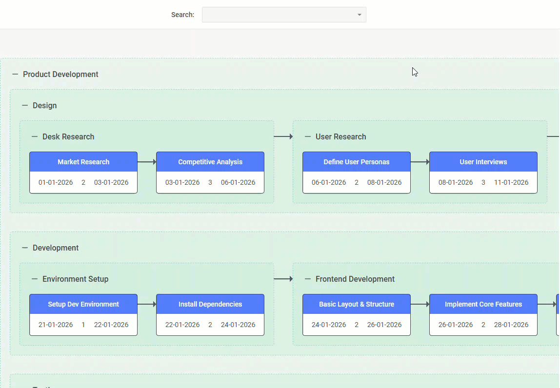Viewport: 560px width, 388px height.
Task: Click inside the Search combo field
Action: pyautogui.click(x=278, y=15)
